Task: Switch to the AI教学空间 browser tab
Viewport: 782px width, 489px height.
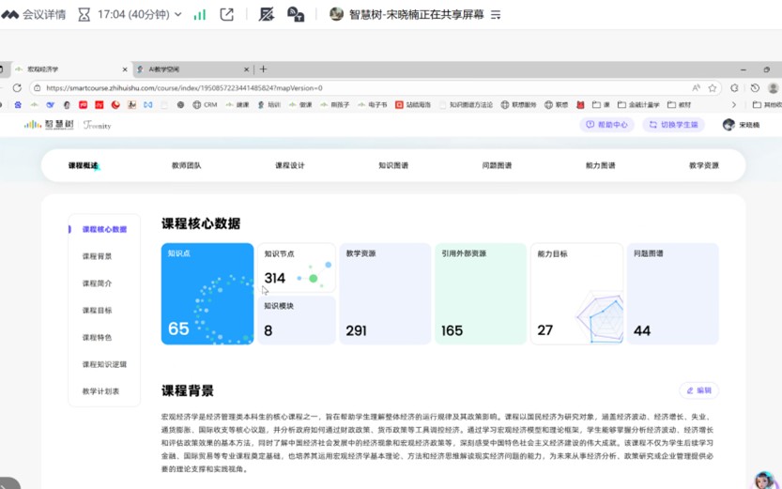Action: [188, 69]
